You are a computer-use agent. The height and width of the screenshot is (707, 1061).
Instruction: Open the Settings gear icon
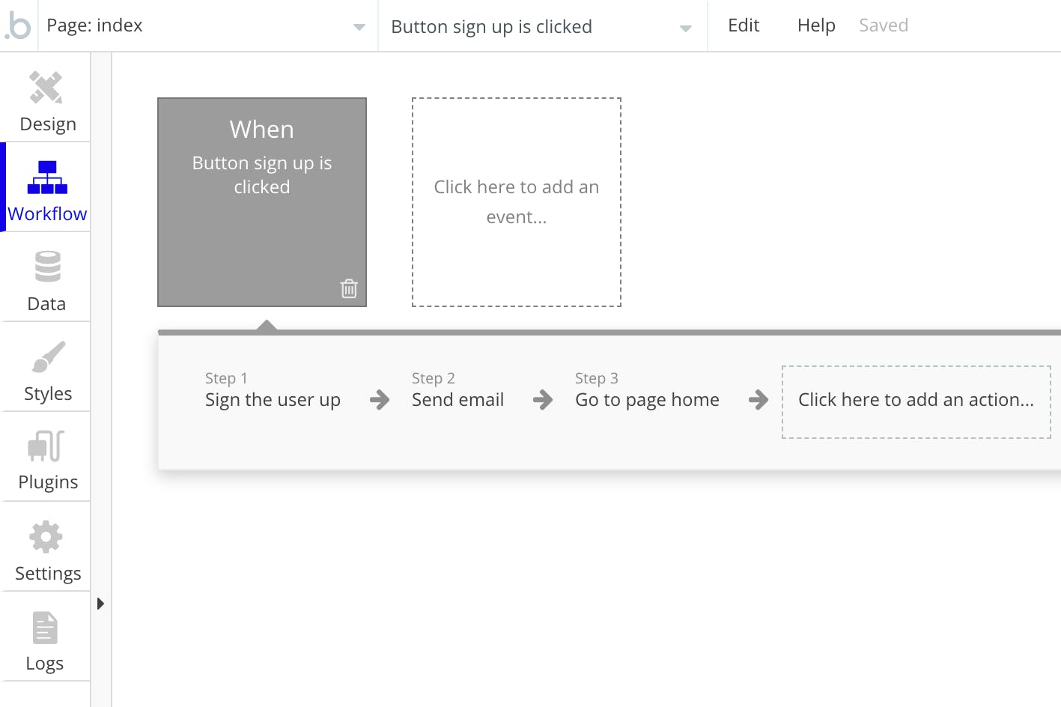point(46,536)
